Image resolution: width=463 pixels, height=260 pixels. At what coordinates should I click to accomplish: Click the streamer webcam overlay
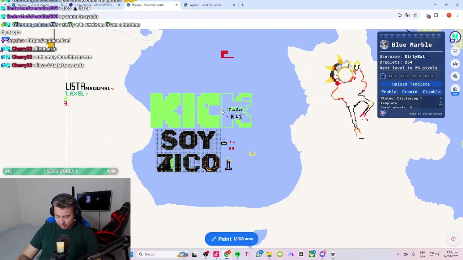pyautogui.click(x=65, y=219)
